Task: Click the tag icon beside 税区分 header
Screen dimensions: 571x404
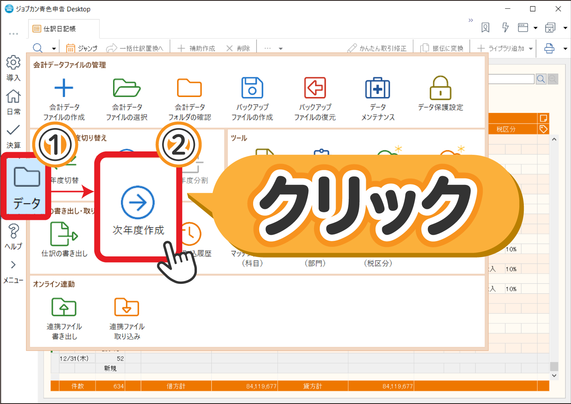Action: click(544, 129)
